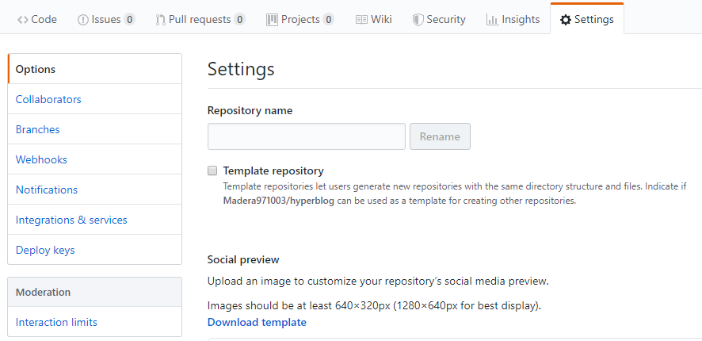
Task: Click the Wiki book icon
Action: pyautogui.click(x=361, y=20)
